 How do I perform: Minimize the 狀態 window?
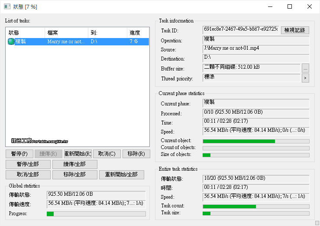tap(270, 6)
